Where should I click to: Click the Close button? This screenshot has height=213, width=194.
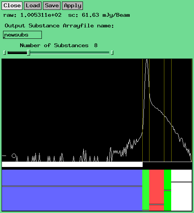coord(12,6)
